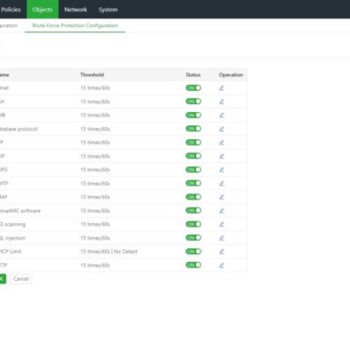Toggle the HTTP status switch

click(193, 265)
